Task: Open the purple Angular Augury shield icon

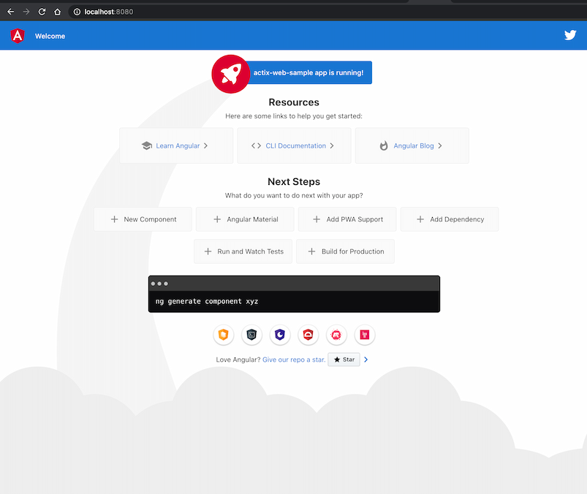Action: 280,335
